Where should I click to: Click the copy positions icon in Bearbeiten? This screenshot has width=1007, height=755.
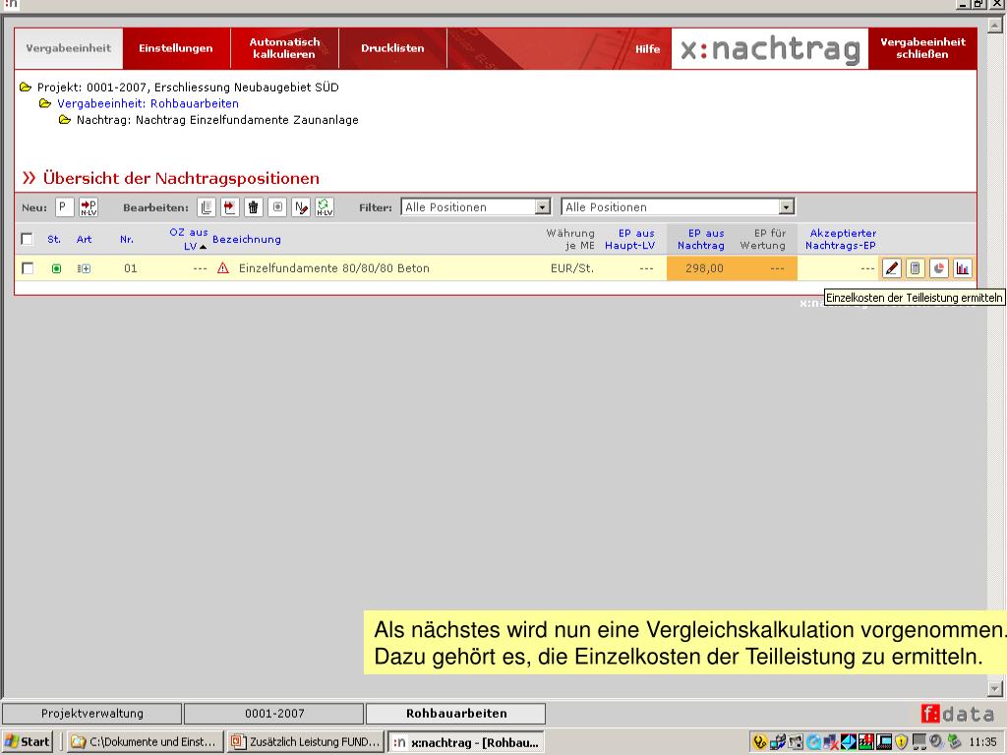pos(207,207)
